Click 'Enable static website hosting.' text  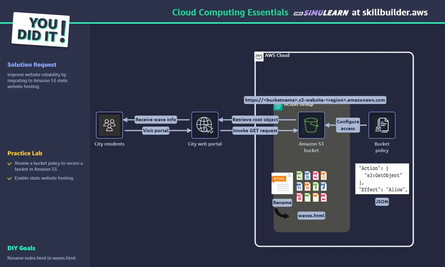point(44,178)
